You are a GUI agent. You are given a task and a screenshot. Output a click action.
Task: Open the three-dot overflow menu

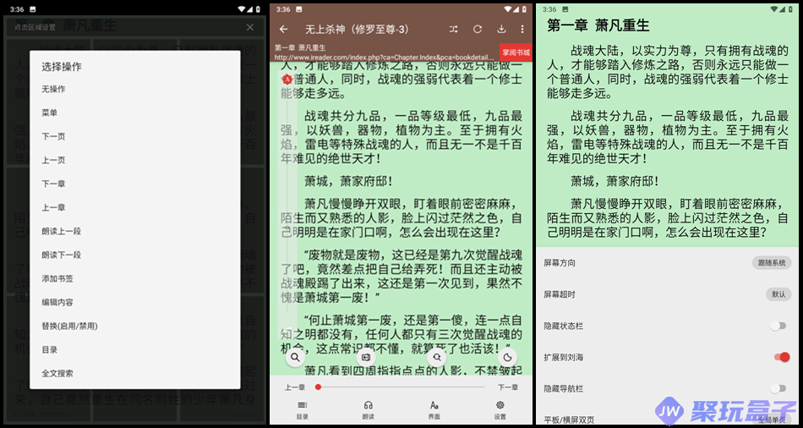(x=522, y=30)
